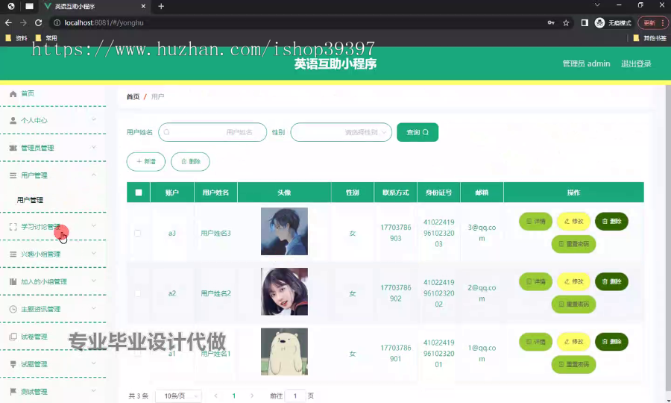Click the 测试管理 flag icon

tap(13, 392)
